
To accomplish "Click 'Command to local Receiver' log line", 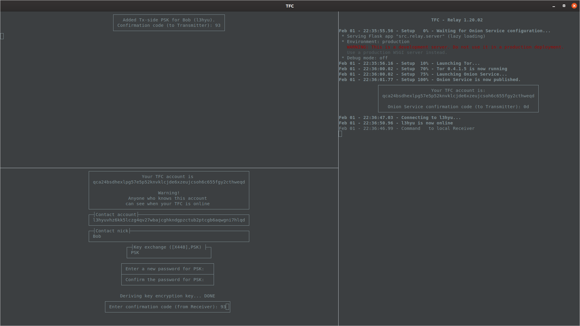I will (x=407, y=128).
